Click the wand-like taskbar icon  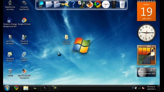coord(45,88)
